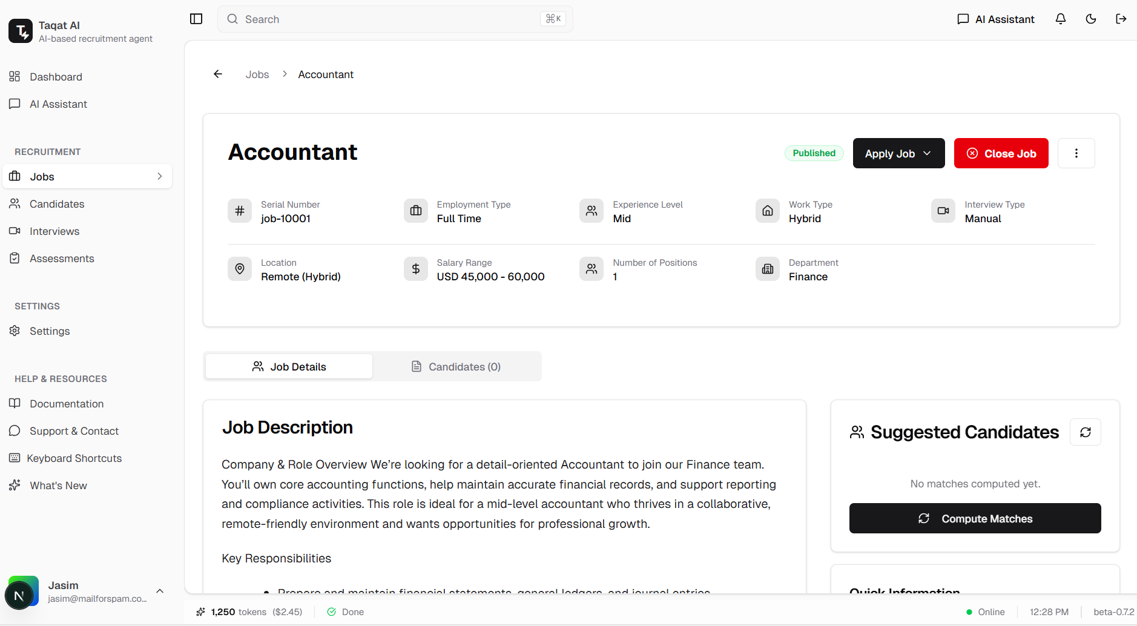
Task: Click the Search input field
Action: [387, 19]
